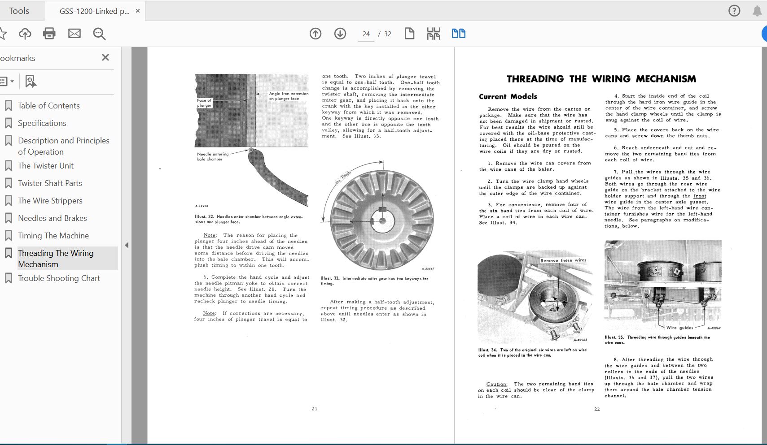Open bookmark options dropdown menu

7,81
